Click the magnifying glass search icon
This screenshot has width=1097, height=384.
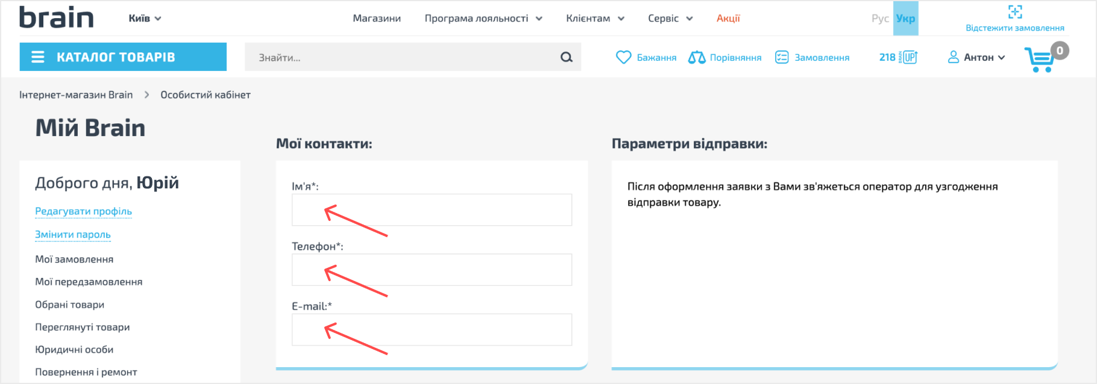click(567, 57)
